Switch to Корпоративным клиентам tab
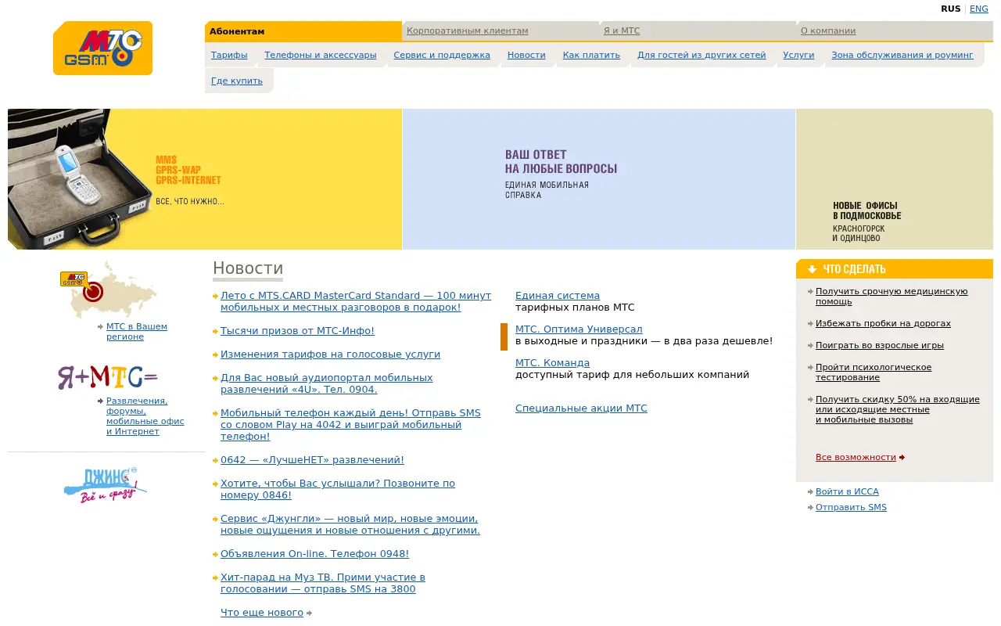Screen dimensions: 1001x626 [468, 31]
